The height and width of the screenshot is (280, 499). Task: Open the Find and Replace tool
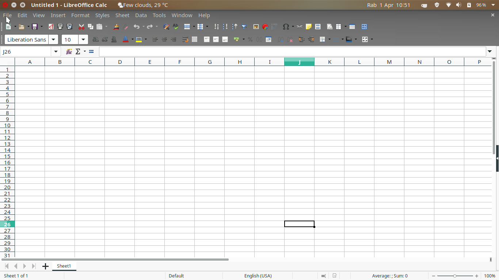pyautogui.click(x=165, y=27)
